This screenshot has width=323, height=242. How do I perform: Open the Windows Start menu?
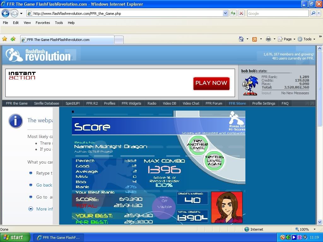click(15, 238)
